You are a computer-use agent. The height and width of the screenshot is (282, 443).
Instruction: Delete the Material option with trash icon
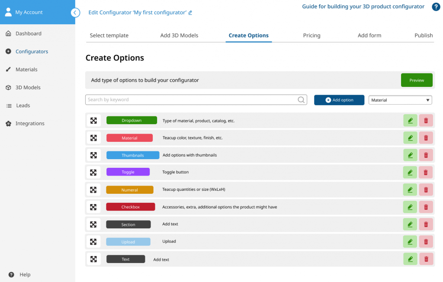(426, 138)
